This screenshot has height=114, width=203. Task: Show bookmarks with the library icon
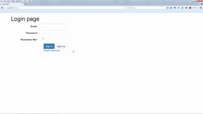click(x=171, y=8)
